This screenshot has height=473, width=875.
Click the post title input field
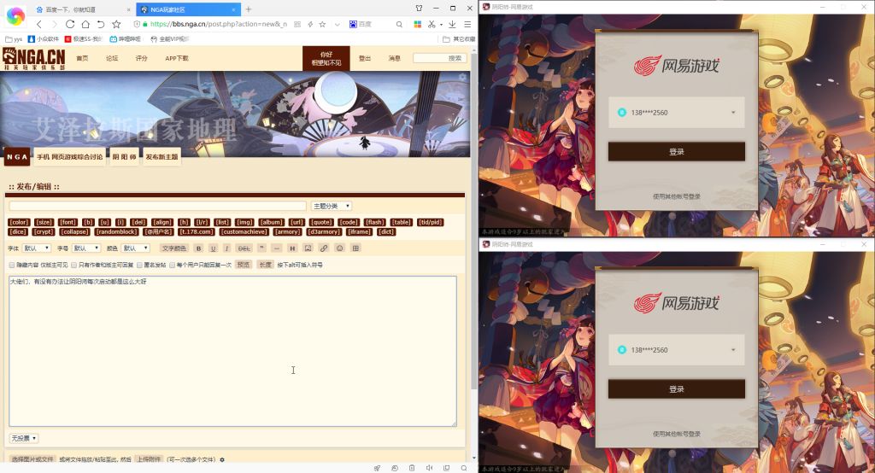click(157, 207)
